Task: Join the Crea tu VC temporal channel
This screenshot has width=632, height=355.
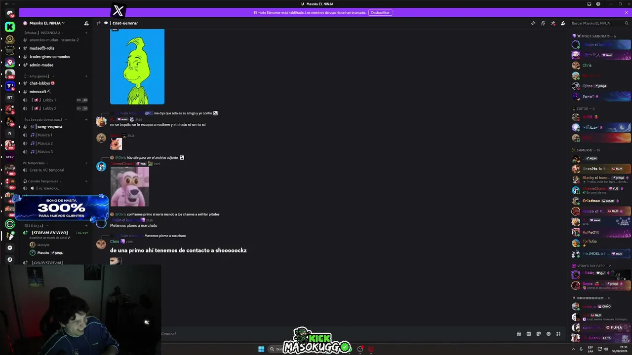Action: coord(54,170)
